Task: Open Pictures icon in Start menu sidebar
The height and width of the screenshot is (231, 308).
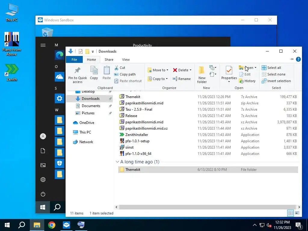Action: (43, 165)
